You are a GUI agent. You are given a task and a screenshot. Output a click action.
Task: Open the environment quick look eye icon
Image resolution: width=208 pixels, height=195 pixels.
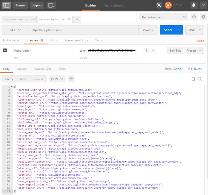(x=194, y=16)
